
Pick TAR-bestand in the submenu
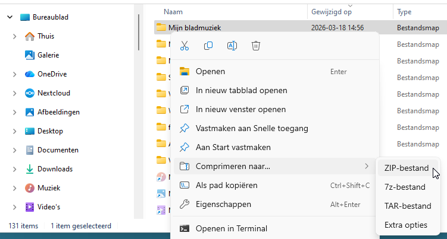408,206
